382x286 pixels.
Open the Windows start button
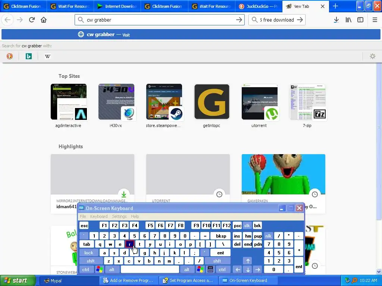pyautogui.click(x=18, y=280)
